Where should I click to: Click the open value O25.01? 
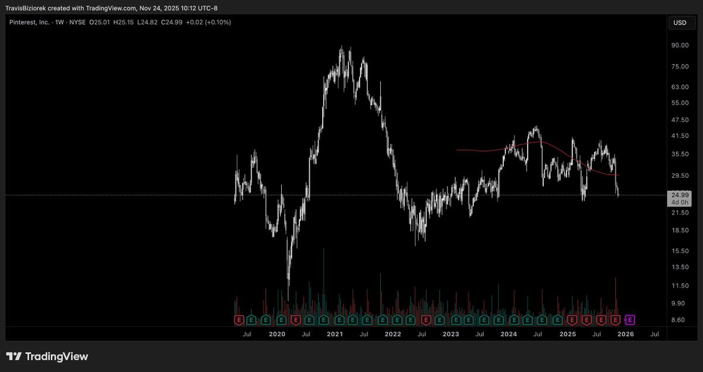click(100, 22)
